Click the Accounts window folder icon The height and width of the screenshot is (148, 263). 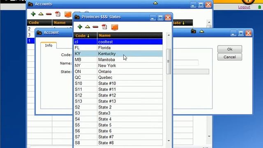click(30, 4)
